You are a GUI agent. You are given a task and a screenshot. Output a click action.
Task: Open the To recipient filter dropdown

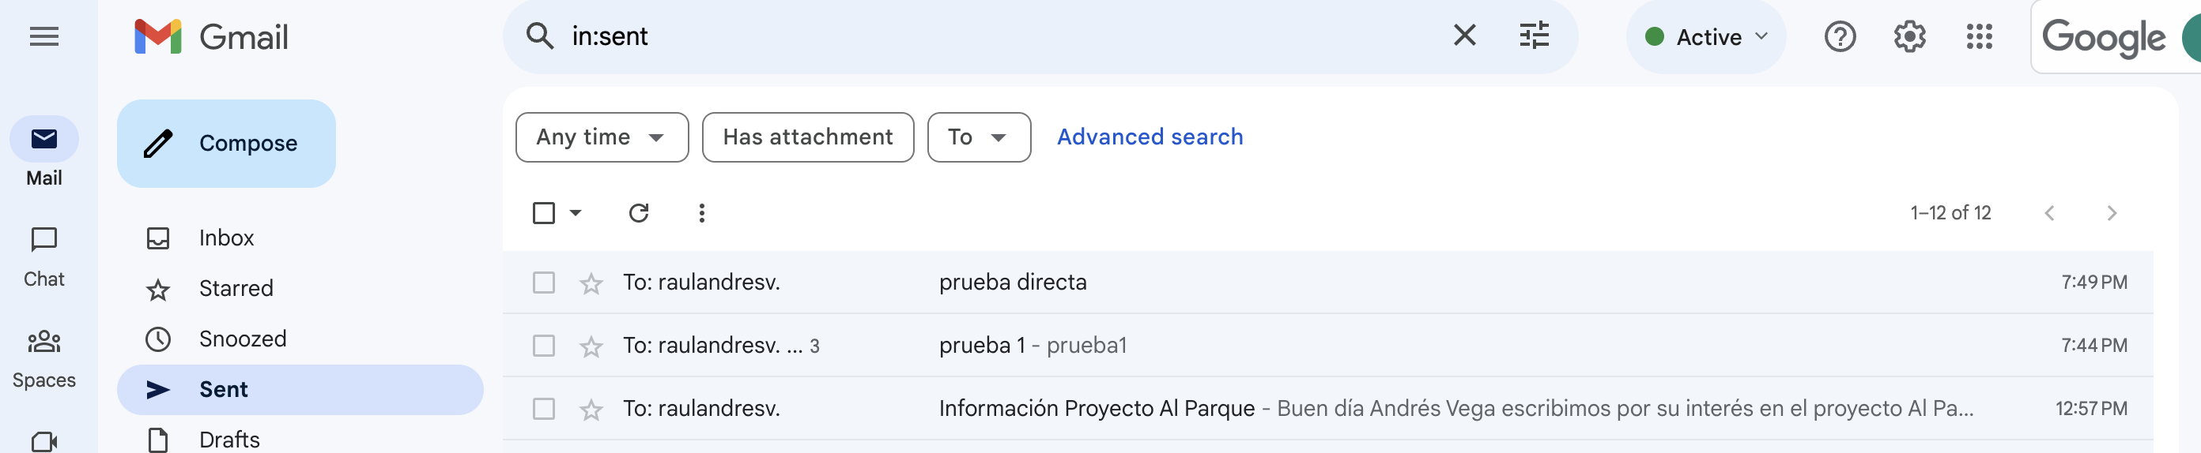[x=978, y=137]
